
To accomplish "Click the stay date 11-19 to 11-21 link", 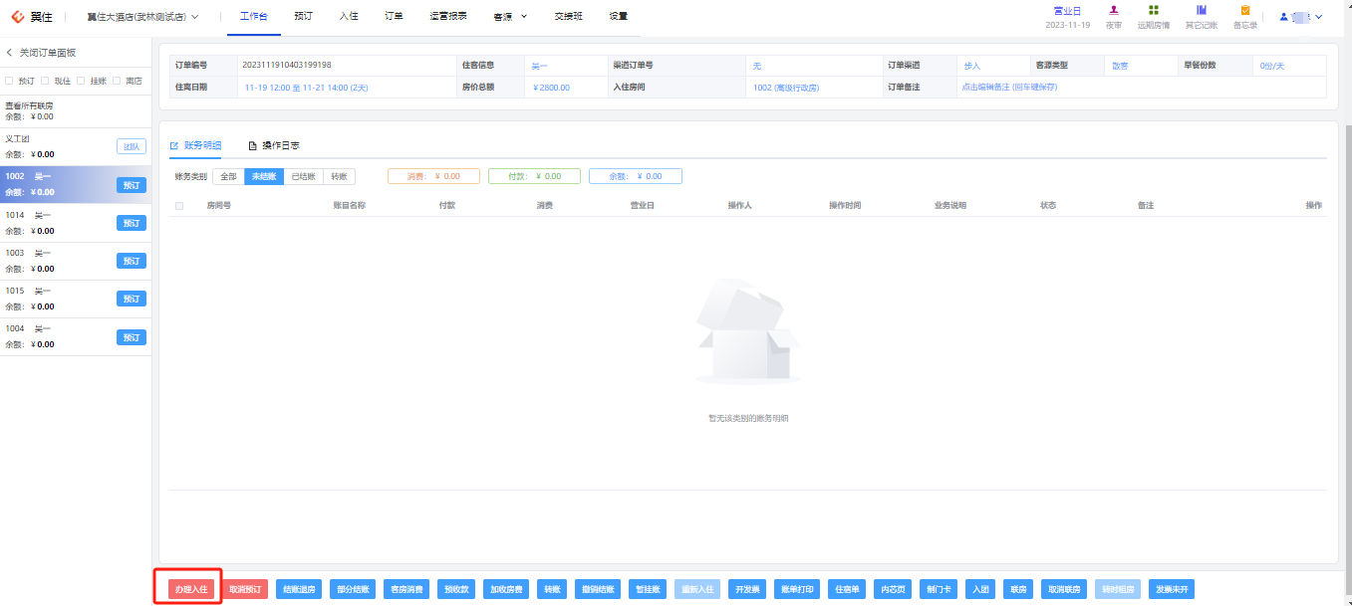I will pyautogui.click(x=307, y=88).
